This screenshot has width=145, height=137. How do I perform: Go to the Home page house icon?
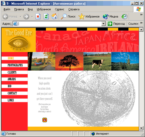point(54,16)
